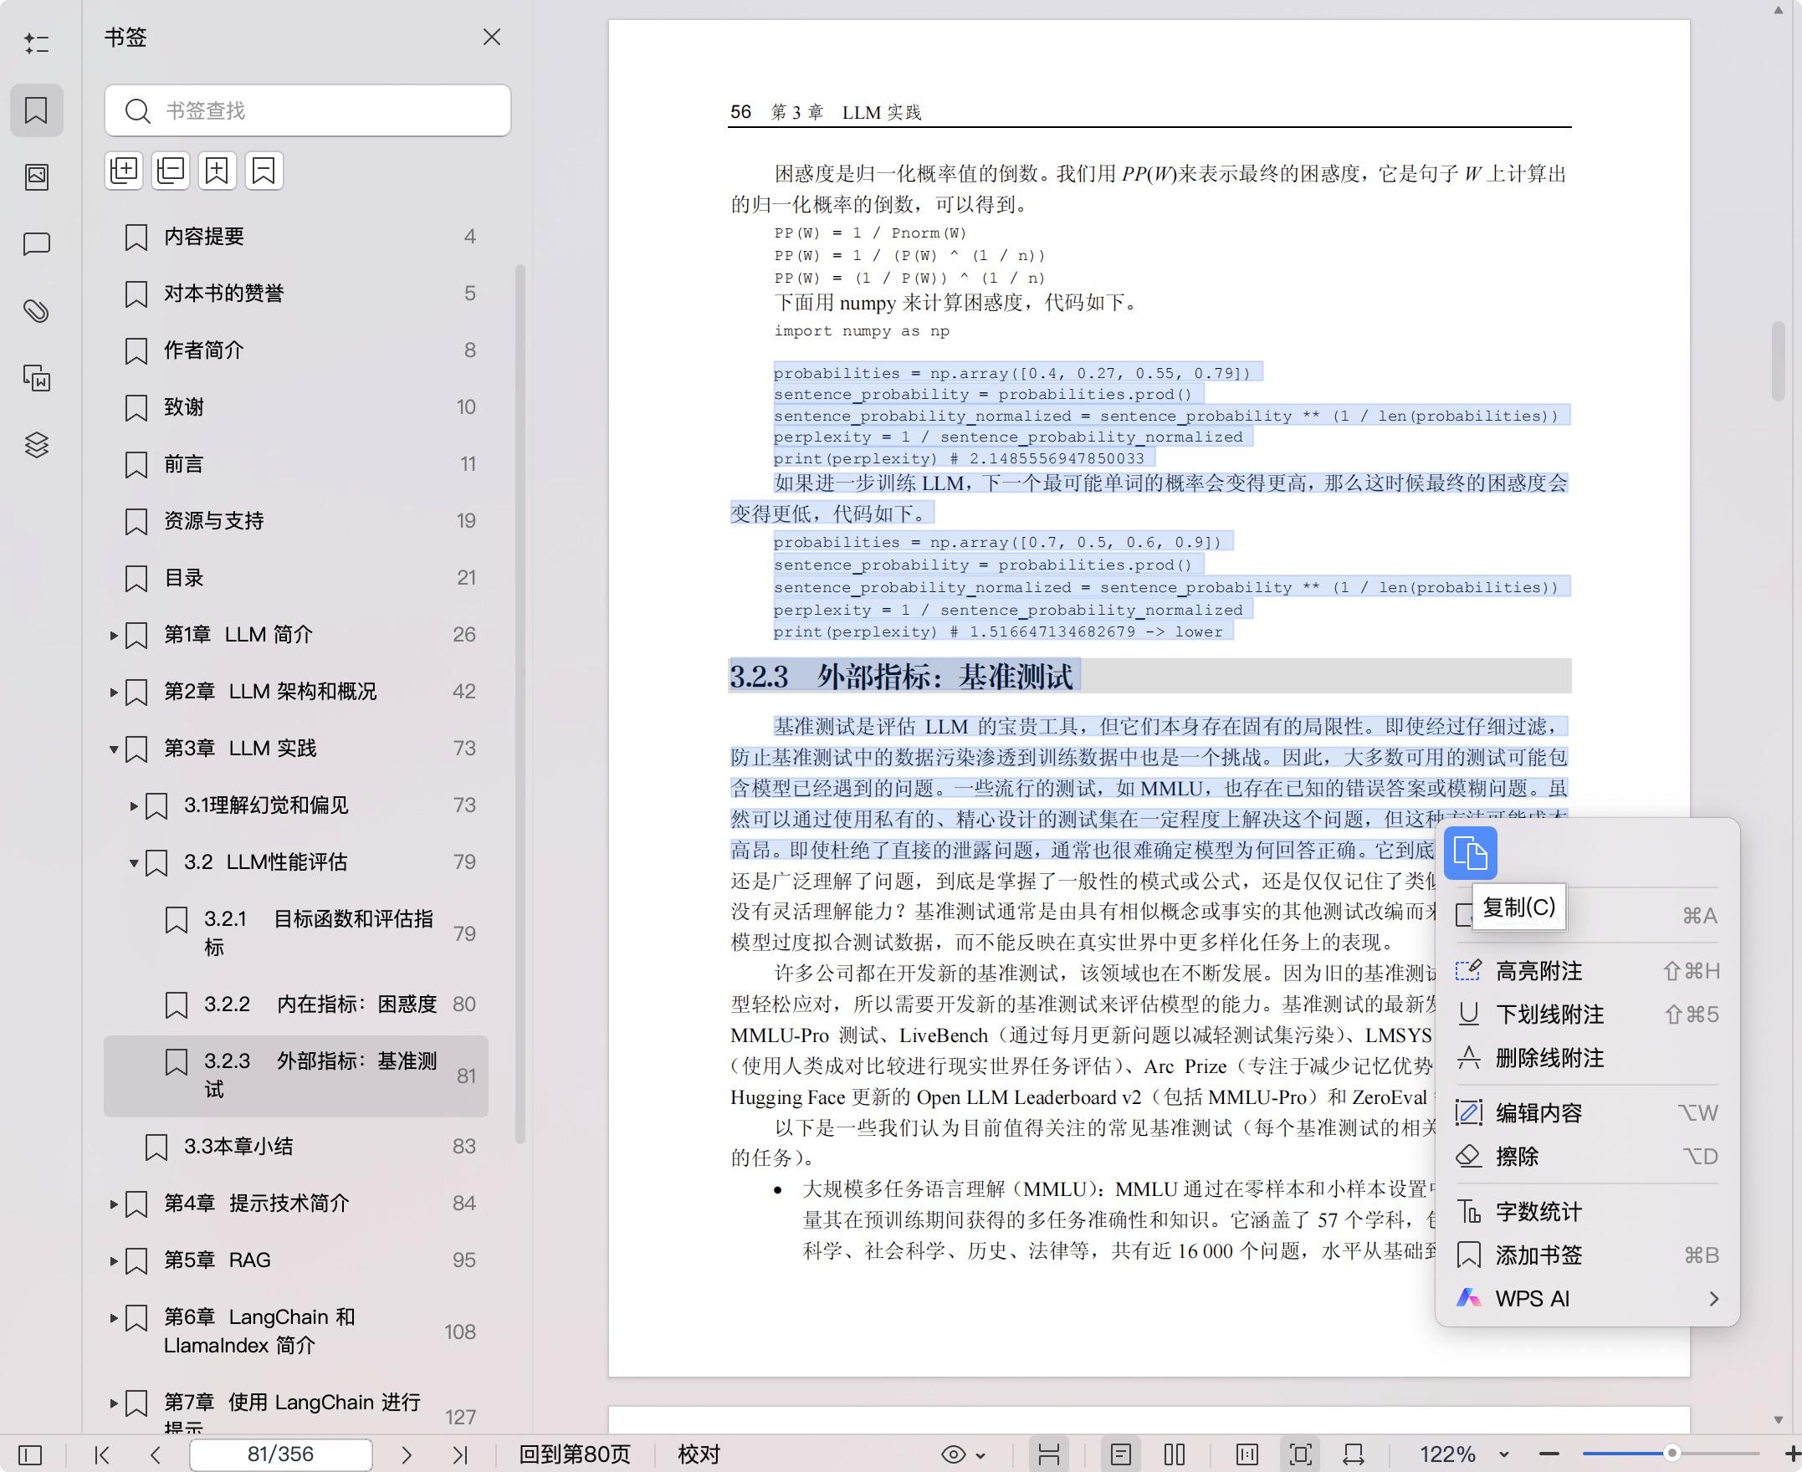Expand 第1章 LLM 简介 bookmark
Screen dimensions: 1802x1472
(114, 635)
